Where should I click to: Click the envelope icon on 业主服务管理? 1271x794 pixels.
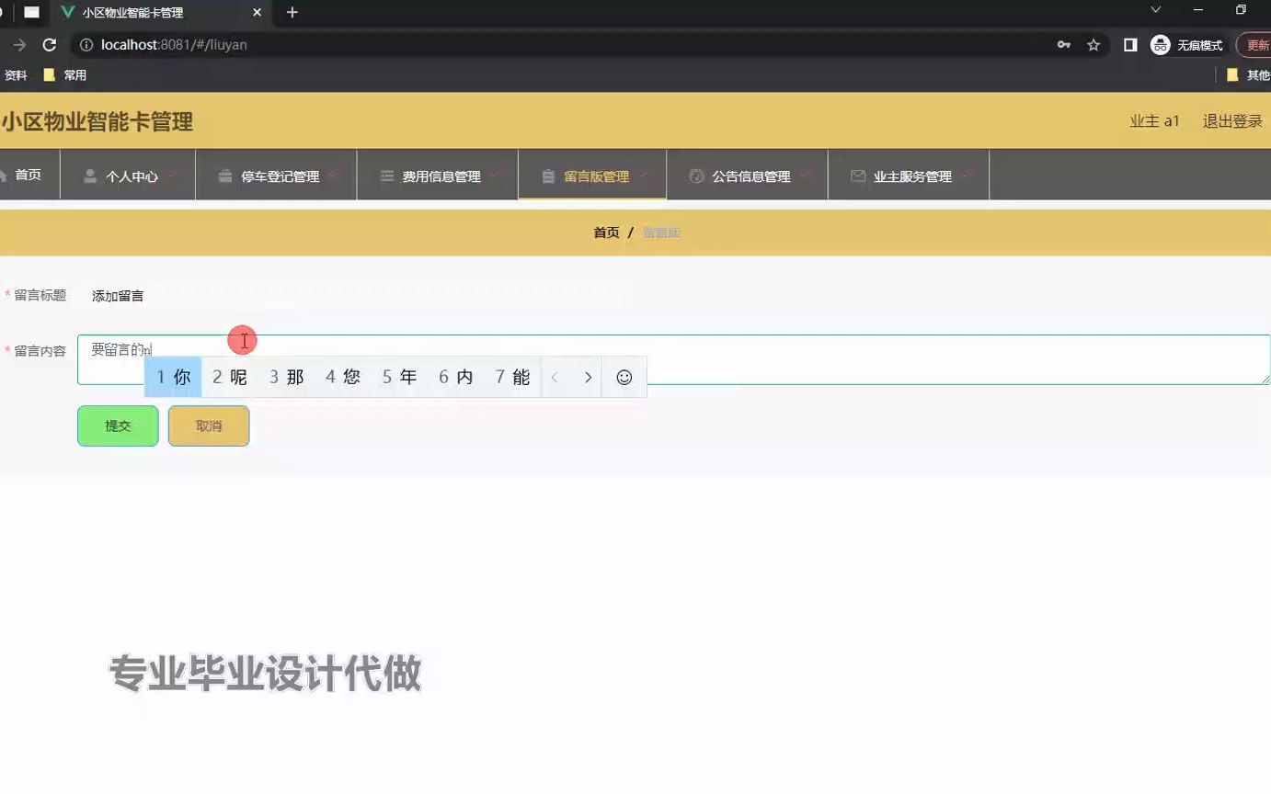pyautogui.click(x=858, y=176)
